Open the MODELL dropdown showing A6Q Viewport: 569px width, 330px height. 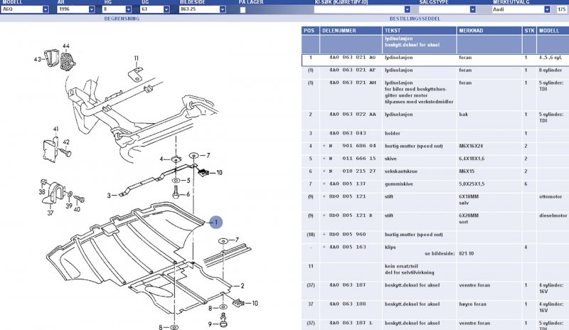45,10
